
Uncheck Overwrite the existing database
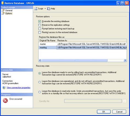coord(39,21)
